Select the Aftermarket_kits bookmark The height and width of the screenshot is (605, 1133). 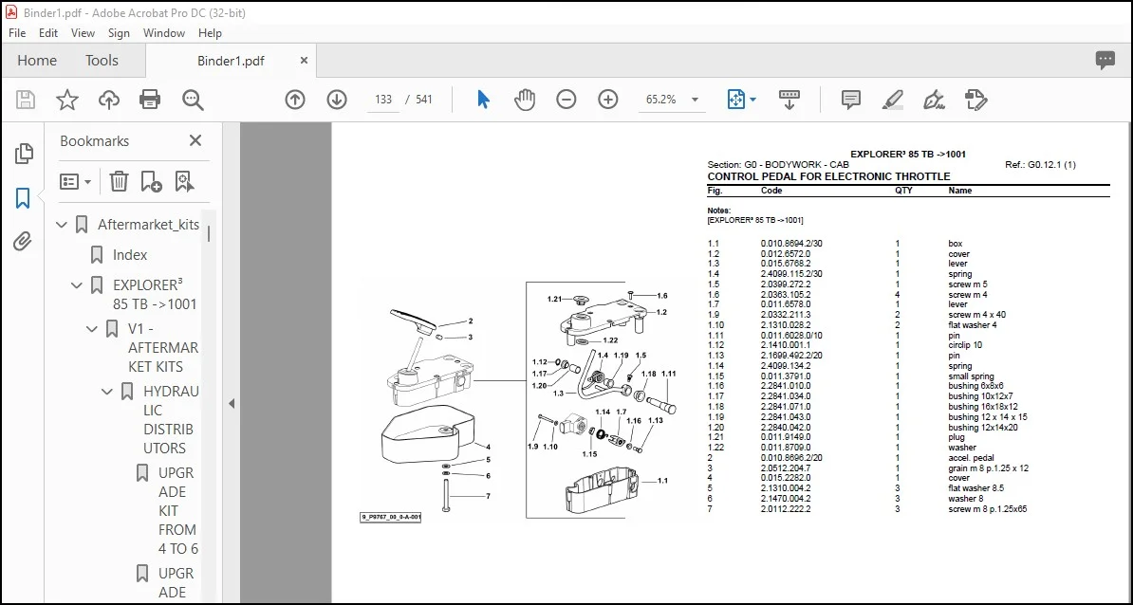pyautogui.click(x=148, y=225)
